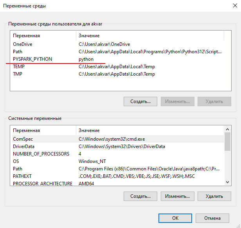Select the TEMP user variable row

(118, 67)
